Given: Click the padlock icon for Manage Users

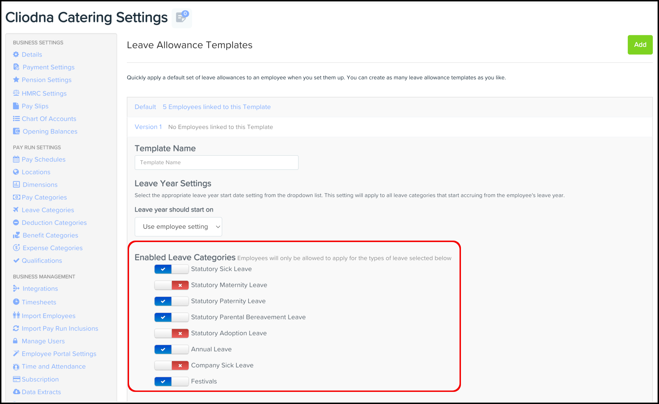Looking at the screenshot, I should click(x=15, y=341).
